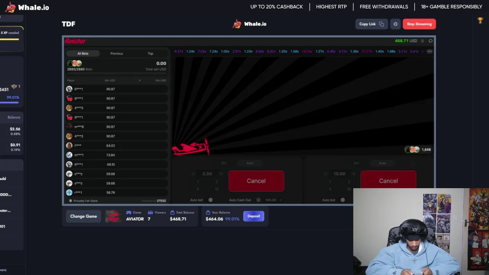The height and width of the screenshot is (275, 489).
Task: Clear the Auto Cash Out value with the x
Action: 281,200
